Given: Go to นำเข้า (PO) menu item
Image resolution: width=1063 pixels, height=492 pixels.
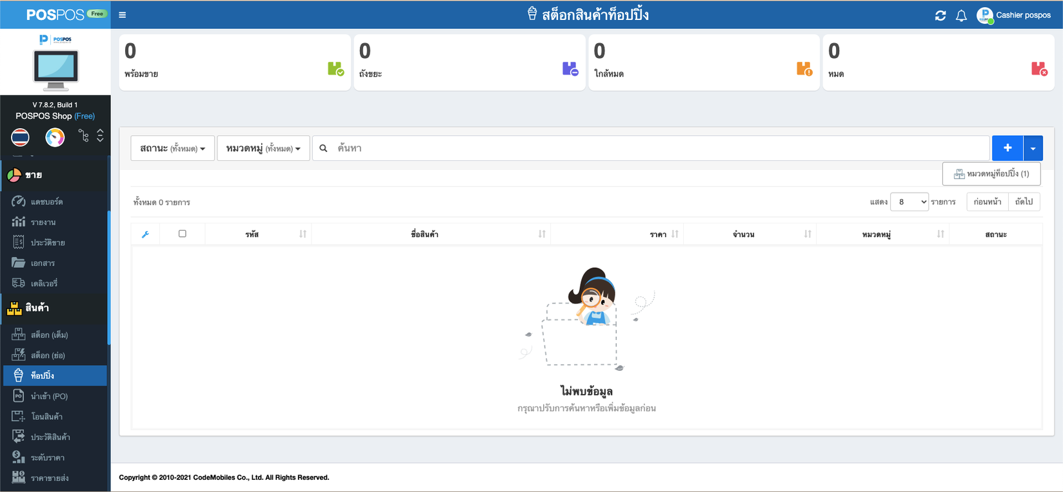Looking at the screenshot, I should [49, 397].
